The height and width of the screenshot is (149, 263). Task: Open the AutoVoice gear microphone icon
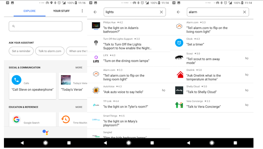pos(96,90)
